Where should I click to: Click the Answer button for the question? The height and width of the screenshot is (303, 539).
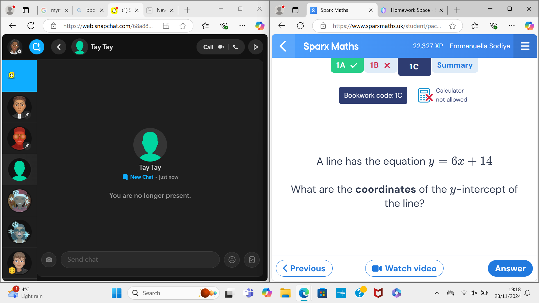pyautogui.click(x=510, y=268)
